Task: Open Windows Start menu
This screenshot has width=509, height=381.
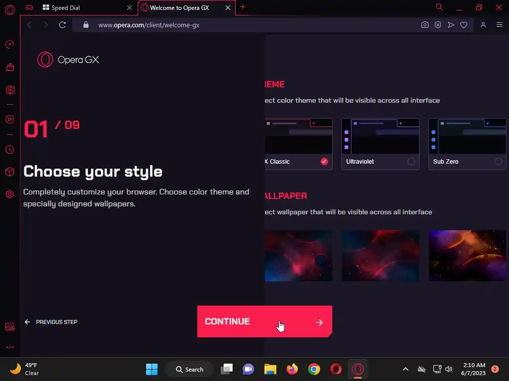Action: (152, 369)
